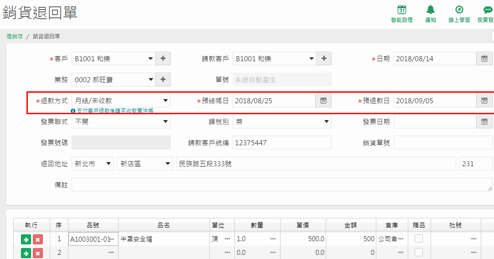Delete row 2 with red X icon
The height and width of the screenshot is (259, 494).
click(37, 253)
